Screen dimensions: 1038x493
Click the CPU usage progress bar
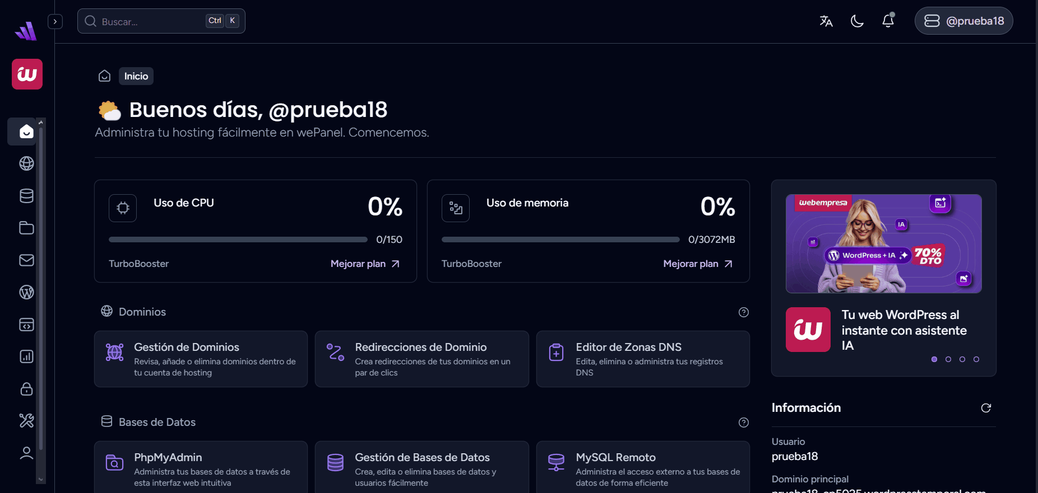coord(238,240)
